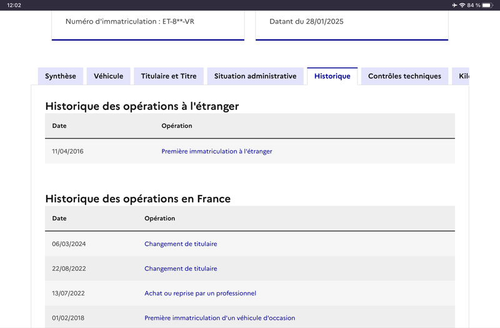Click Opération header in the France table
This screenshot has height=328, width=500.
[x=160, y=218]
